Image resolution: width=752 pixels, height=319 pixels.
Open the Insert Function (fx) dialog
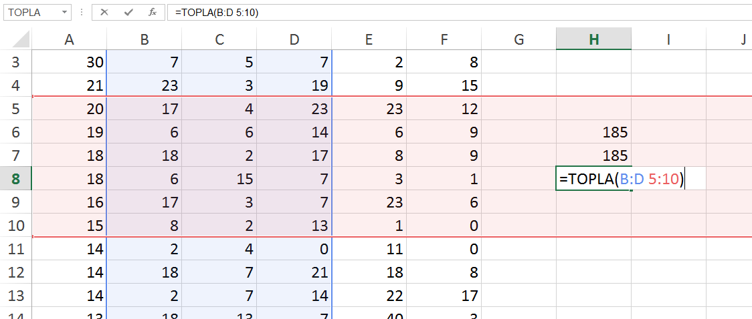[x=153, y=13]
